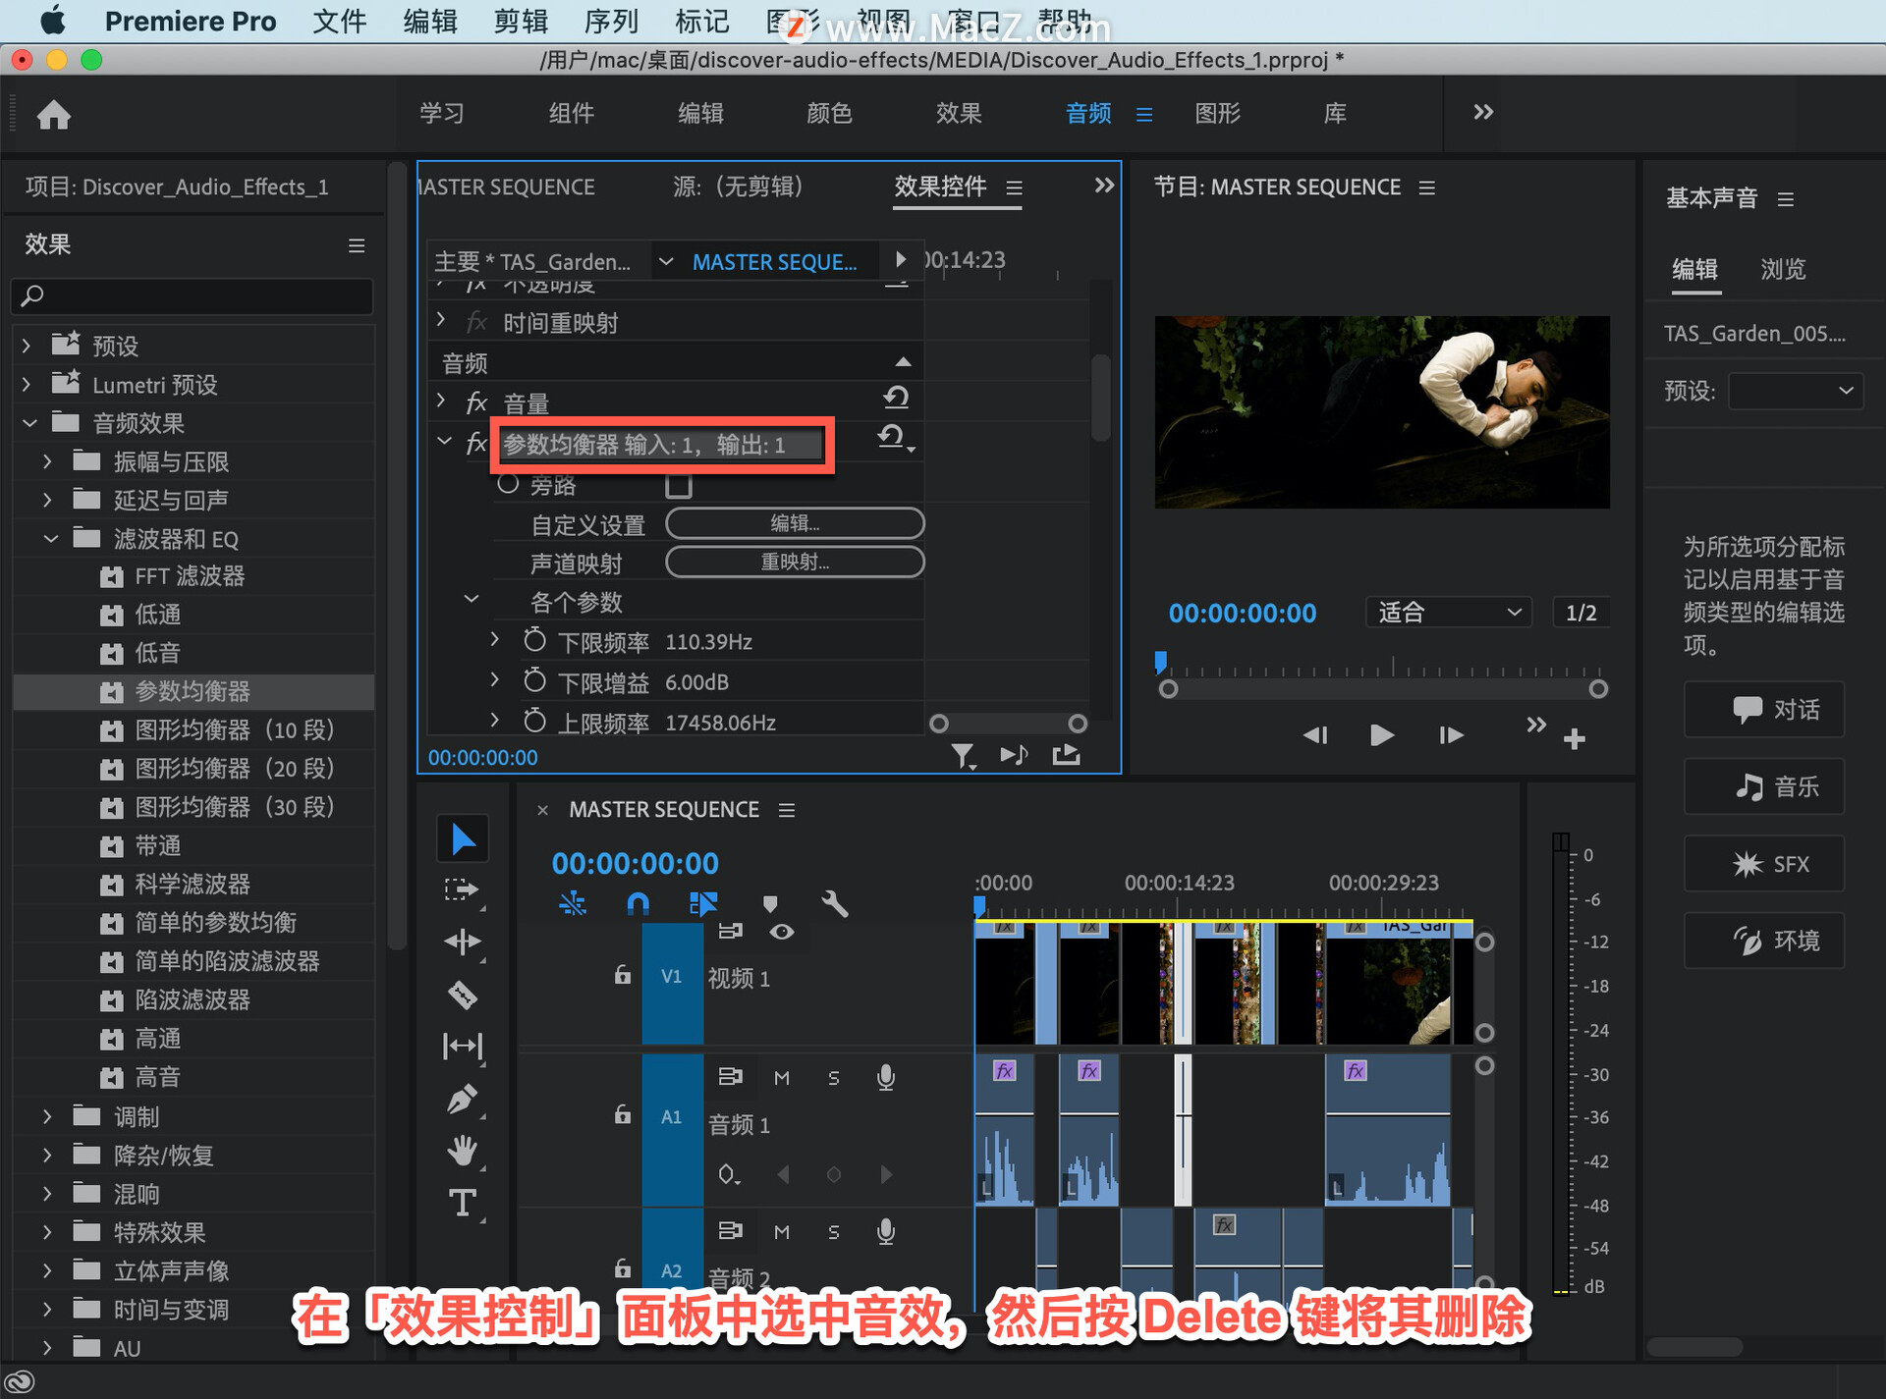Select the Pen tool

(462, 1100)
